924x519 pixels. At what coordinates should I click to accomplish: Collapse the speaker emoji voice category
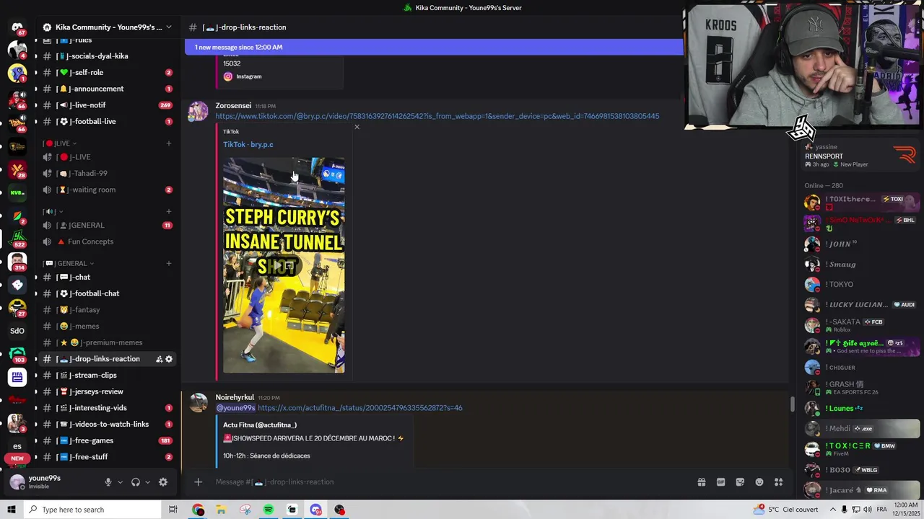tap(52, 211)
